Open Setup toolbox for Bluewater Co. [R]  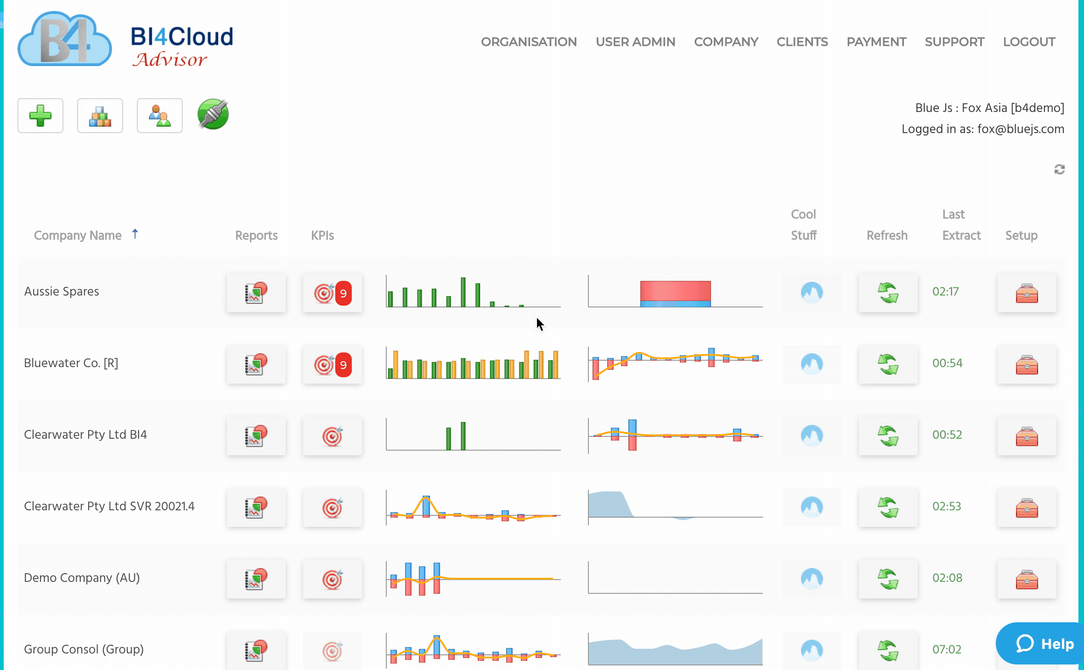[1027, 364]
